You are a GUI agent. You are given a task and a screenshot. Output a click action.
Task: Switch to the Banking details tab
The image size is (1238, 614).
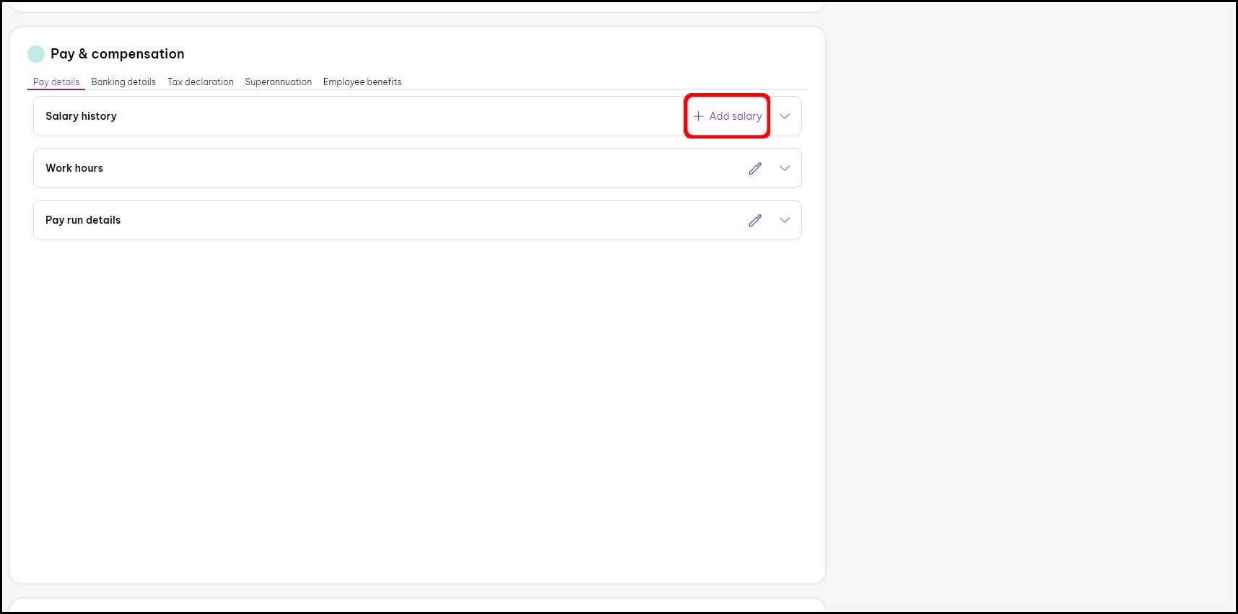click(x=123, y=82)
